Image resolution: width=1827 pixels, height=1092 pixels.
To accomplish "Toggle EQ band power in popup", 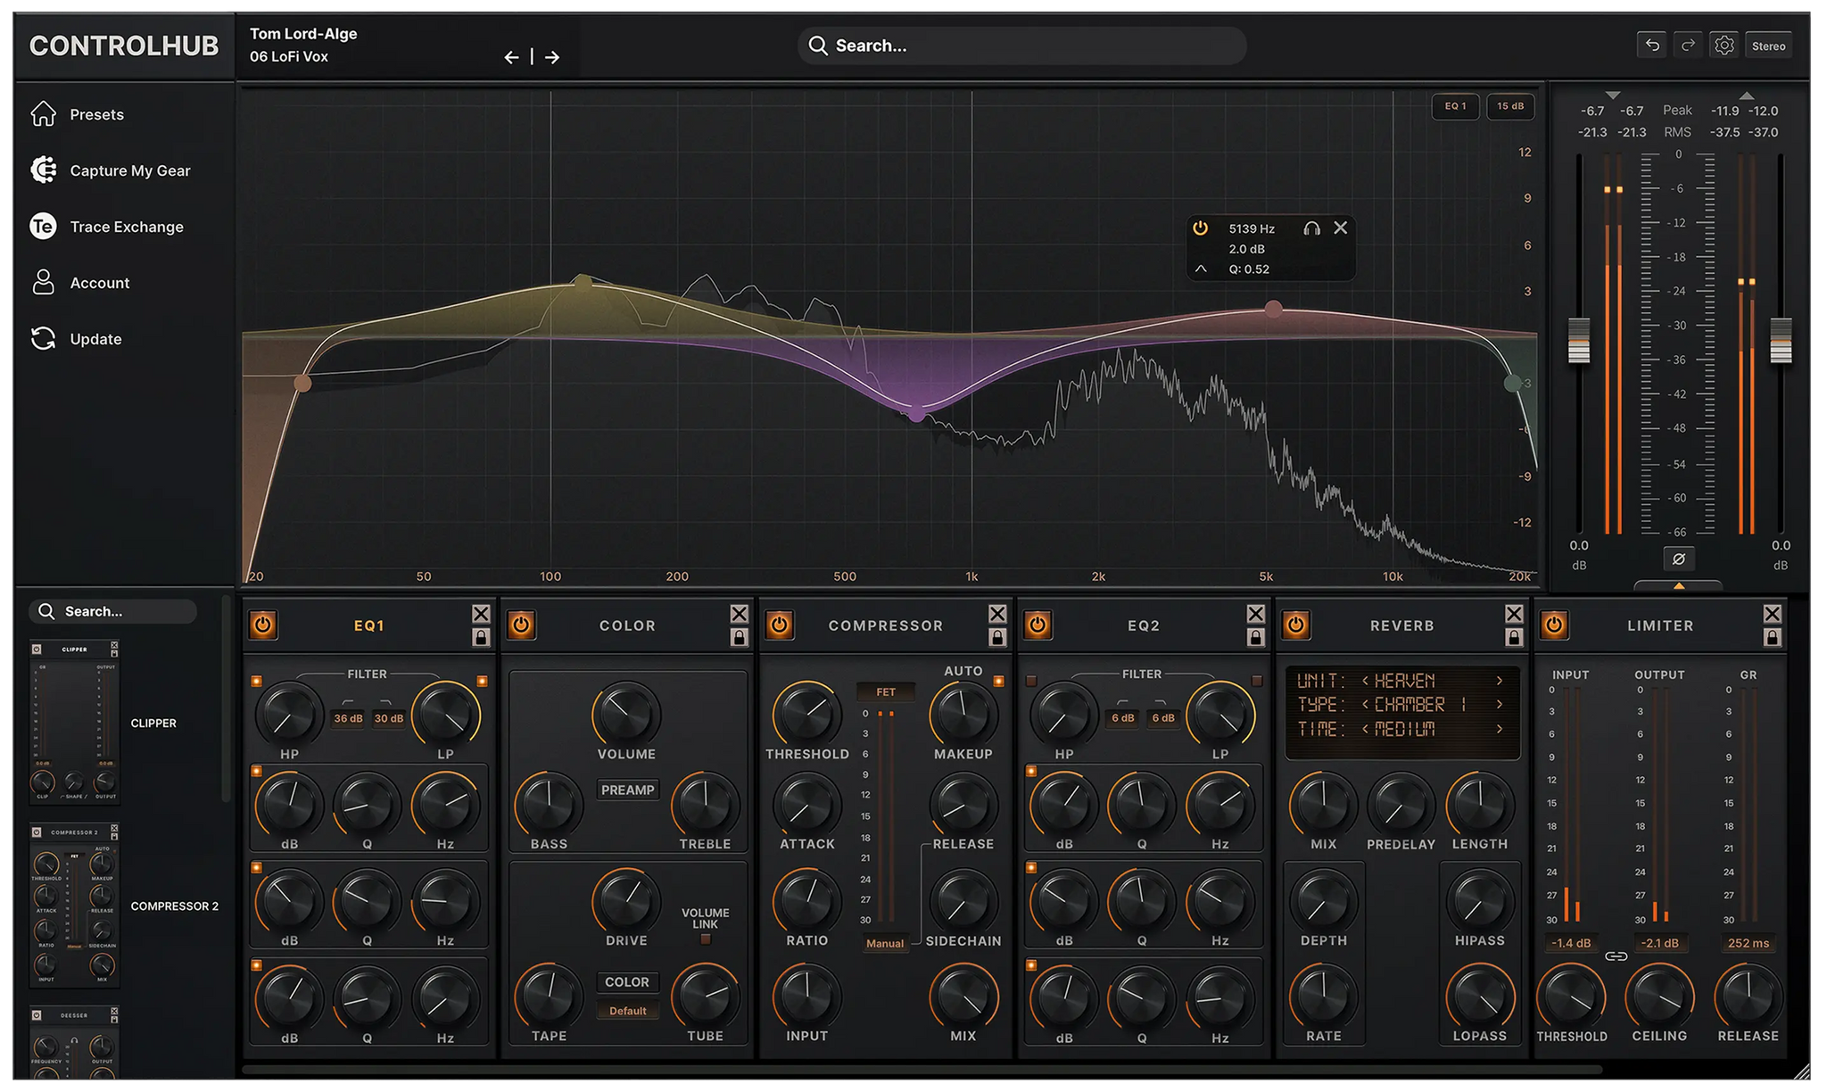I will click(x=1201, y=228).
